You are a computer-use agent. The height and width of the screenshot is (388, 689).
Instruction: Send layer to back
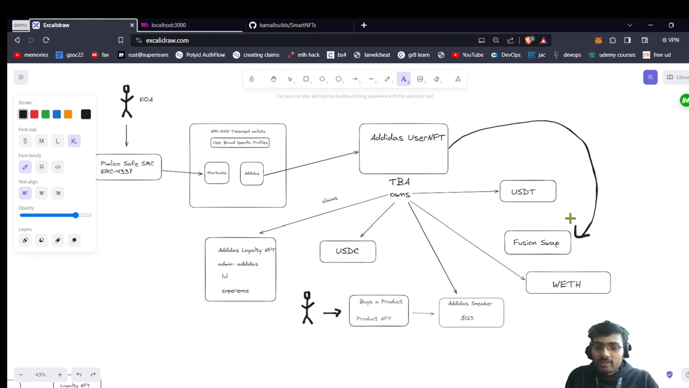pyautogui.click(x=25, y=240)
